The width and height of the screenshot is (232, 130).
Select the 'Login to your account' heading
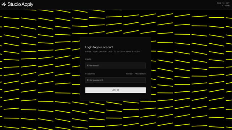99,47
